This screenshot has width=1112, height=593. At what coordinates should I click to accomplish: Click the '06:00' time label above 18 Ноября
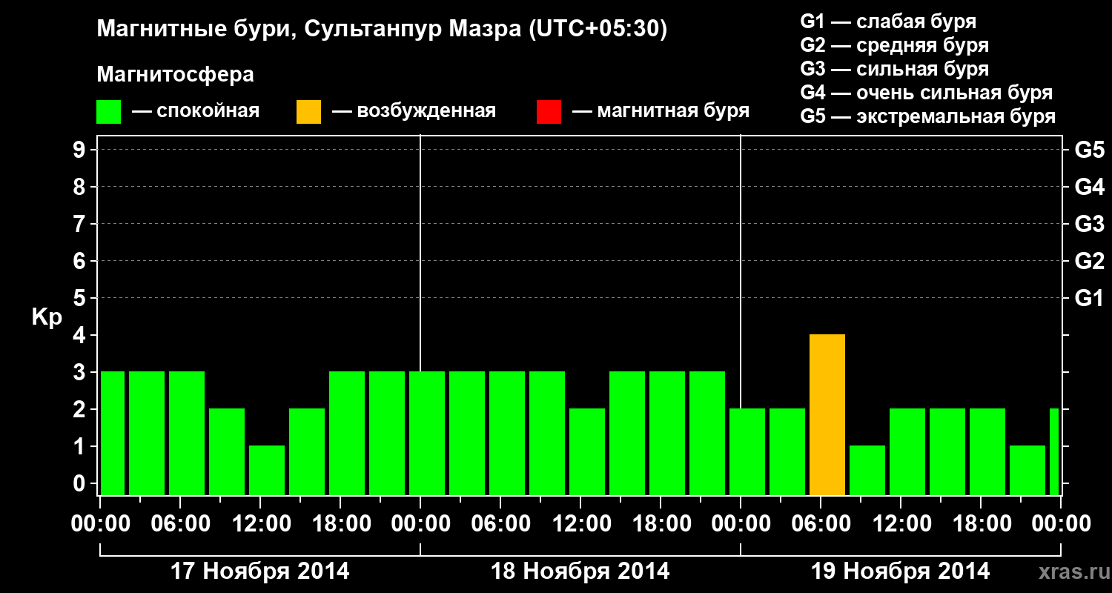[x=501, y=523]
